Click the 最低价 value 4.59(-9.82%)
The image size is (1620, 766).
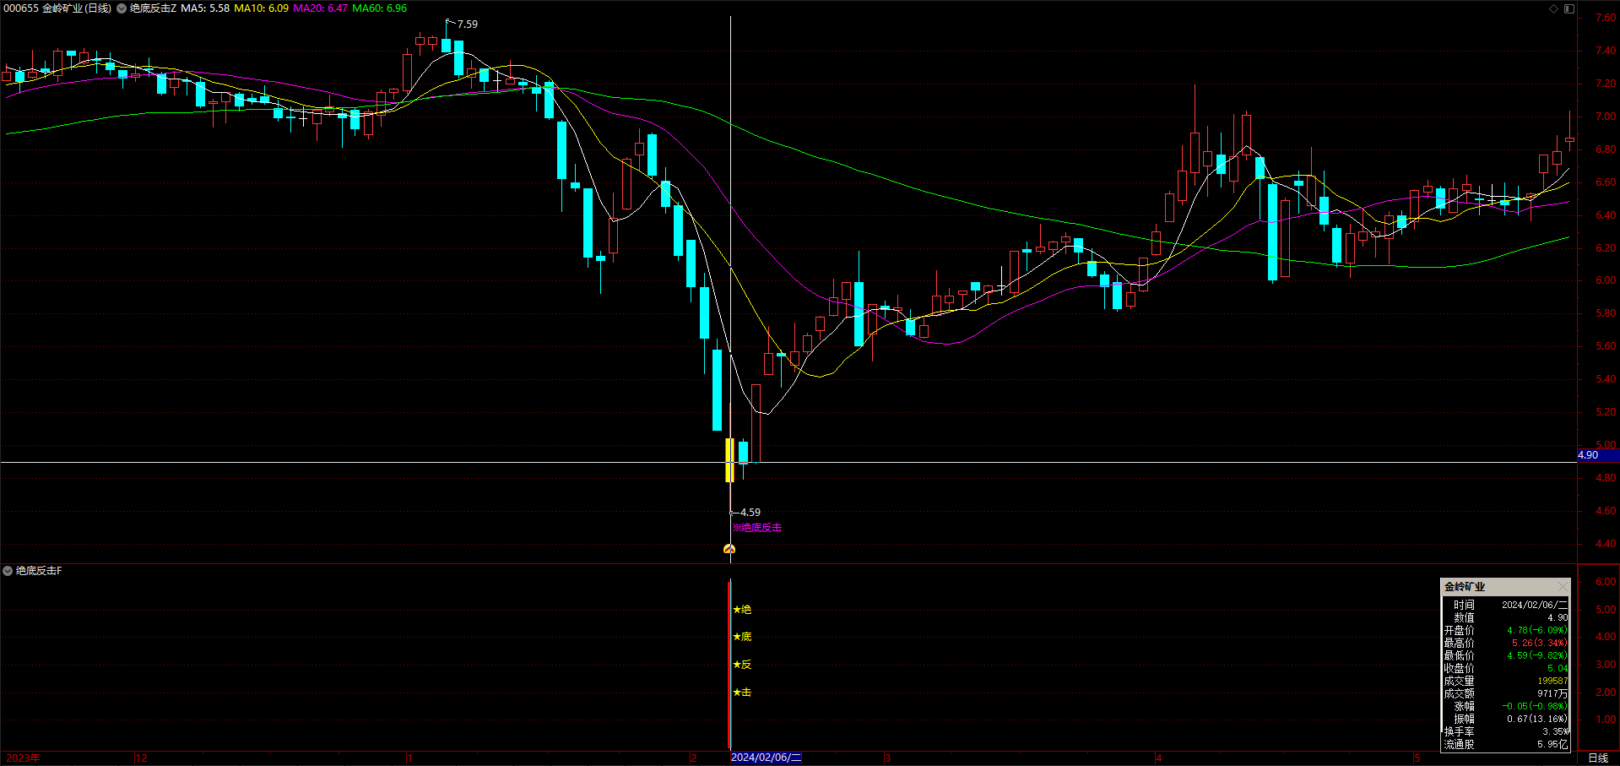[x=1537, y=655]
